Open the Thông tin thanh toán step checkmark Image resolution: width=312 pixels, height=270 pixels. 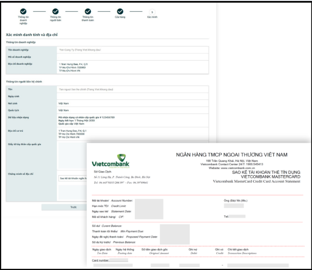pos(88,11)
